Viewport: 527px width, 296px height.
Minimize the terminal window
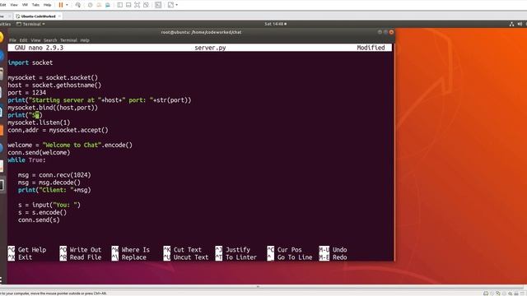(380, 32)
